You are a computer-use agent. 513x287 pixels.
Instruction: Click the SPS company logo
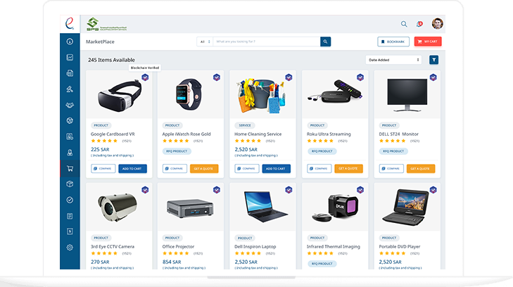click(x=106, y=24)
